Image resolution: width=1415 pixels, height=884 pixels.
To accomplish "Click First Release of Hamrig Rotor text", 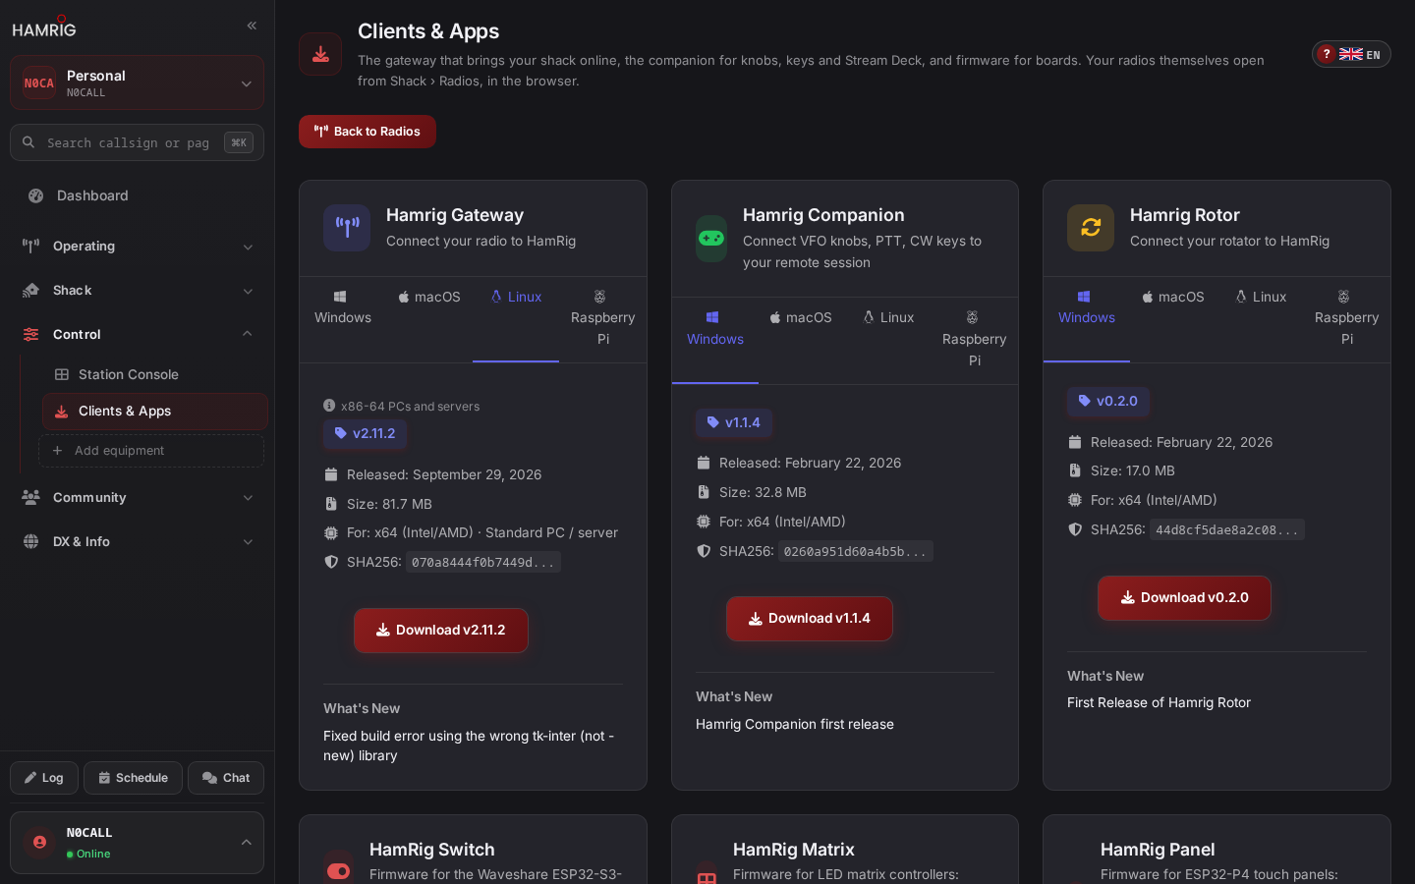I will 1159,703.
